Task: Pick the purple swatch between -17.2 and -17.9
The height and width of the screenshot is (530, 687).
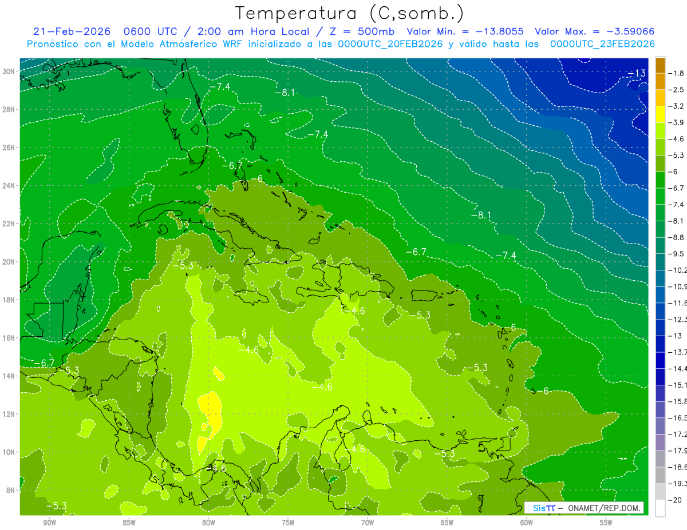Action: click(x=660, y=443)
